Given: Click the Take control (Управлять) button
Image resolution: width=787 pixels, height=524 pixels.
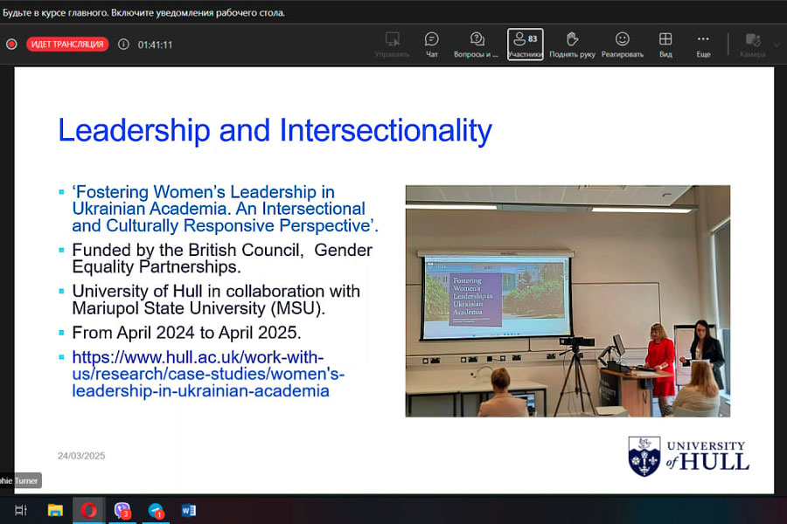Looking at the screenshot, I should pyautogui.click(x=392, y=44).
